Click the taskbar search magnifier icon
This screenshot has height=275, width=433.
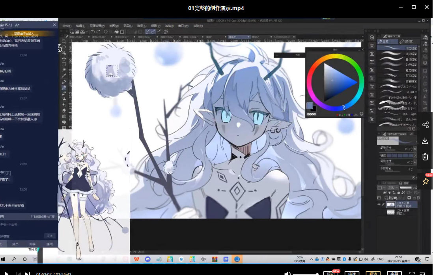[x=13, y=259]
